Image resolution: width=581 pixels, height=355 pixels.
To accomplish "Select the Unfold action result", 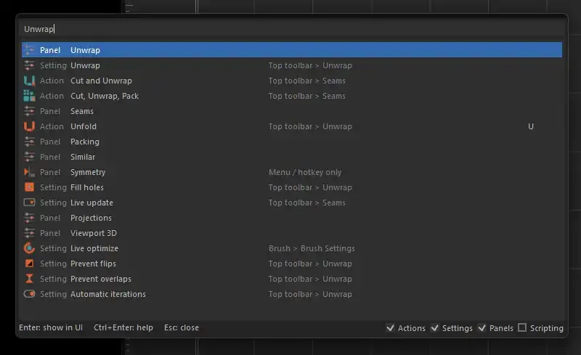I will click(x=292, y=126).
